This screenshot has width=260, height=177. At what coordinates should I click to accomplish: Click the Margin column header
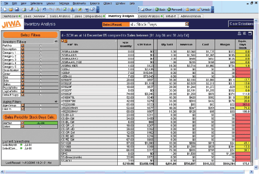click(x=225, y=44)
